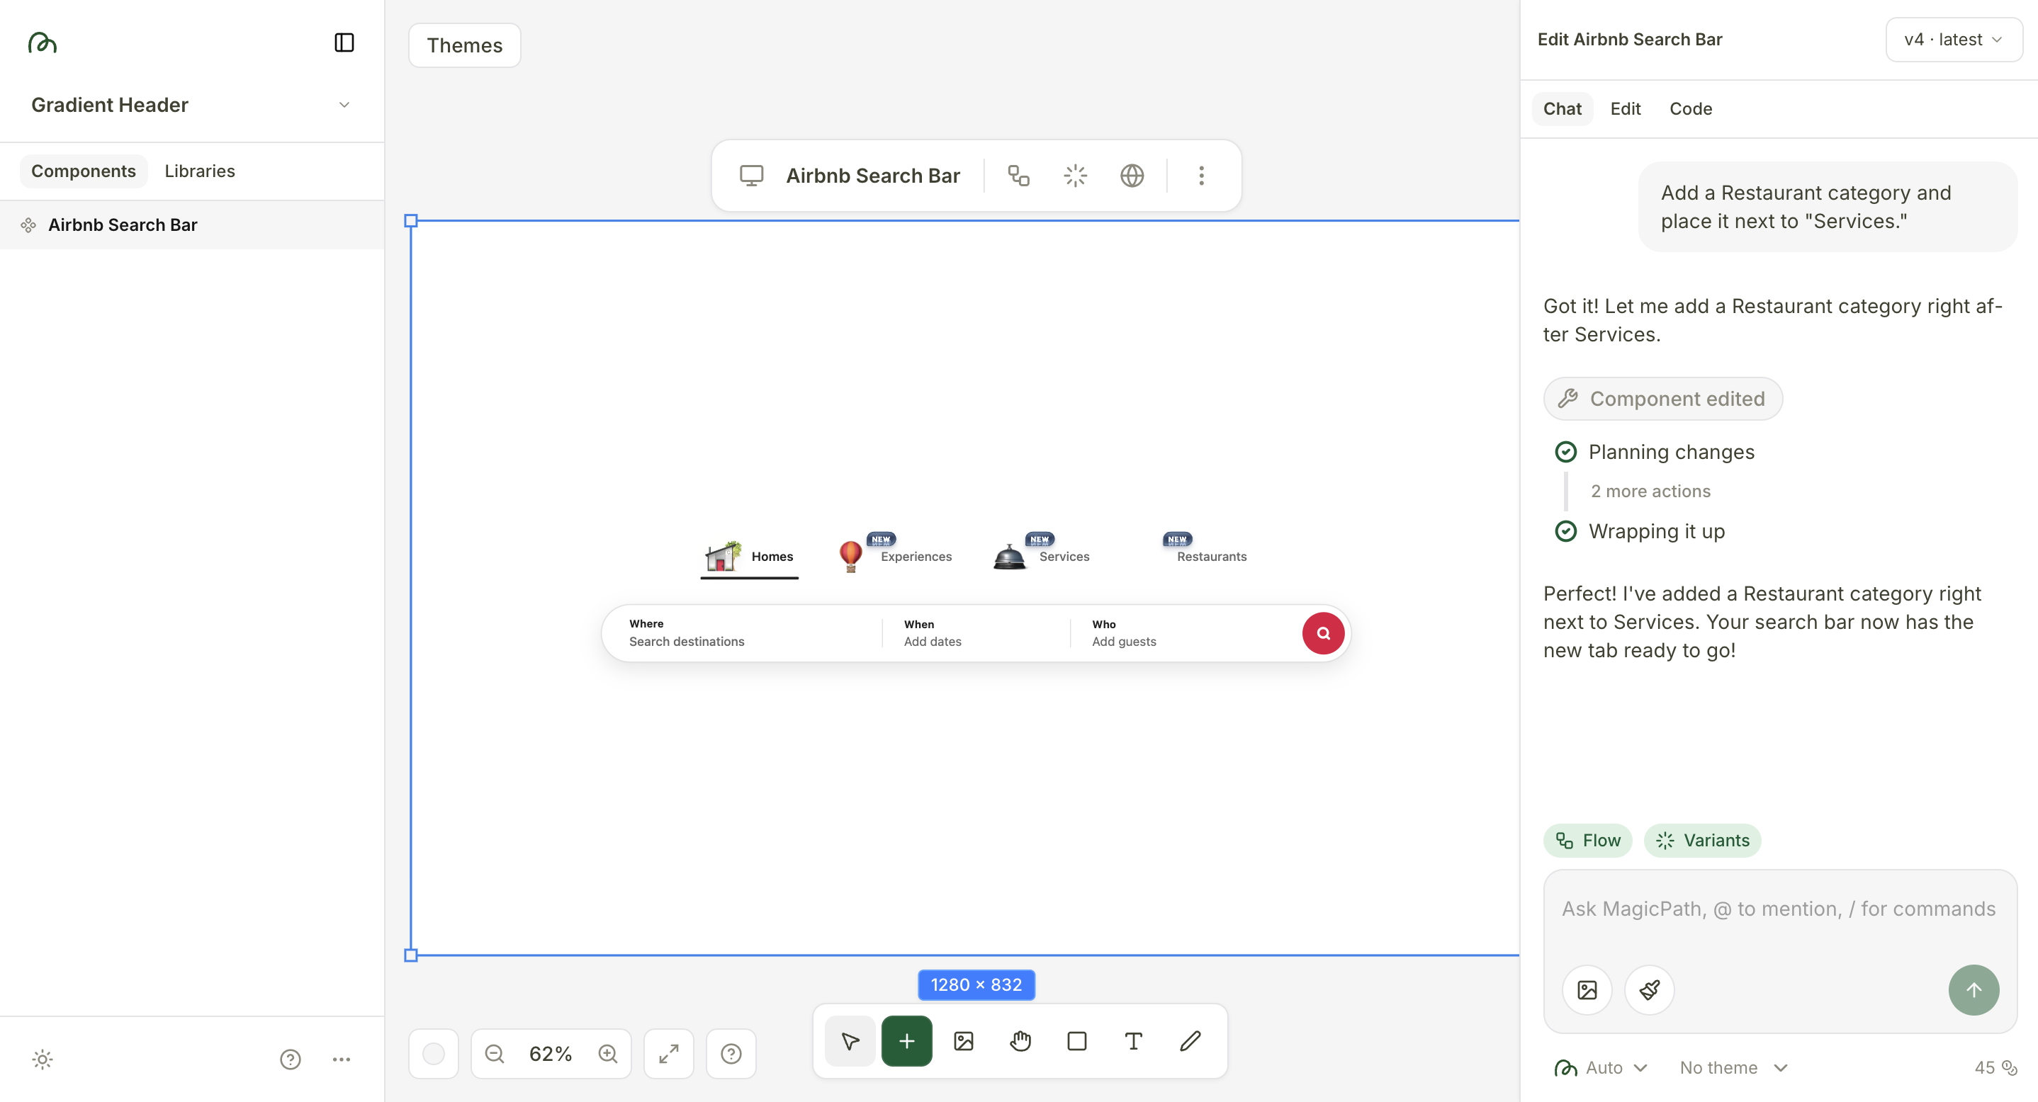Toggle the light theme sun icon
Viewport: 2038px width, 1102px height.
tap(43, 1060)
